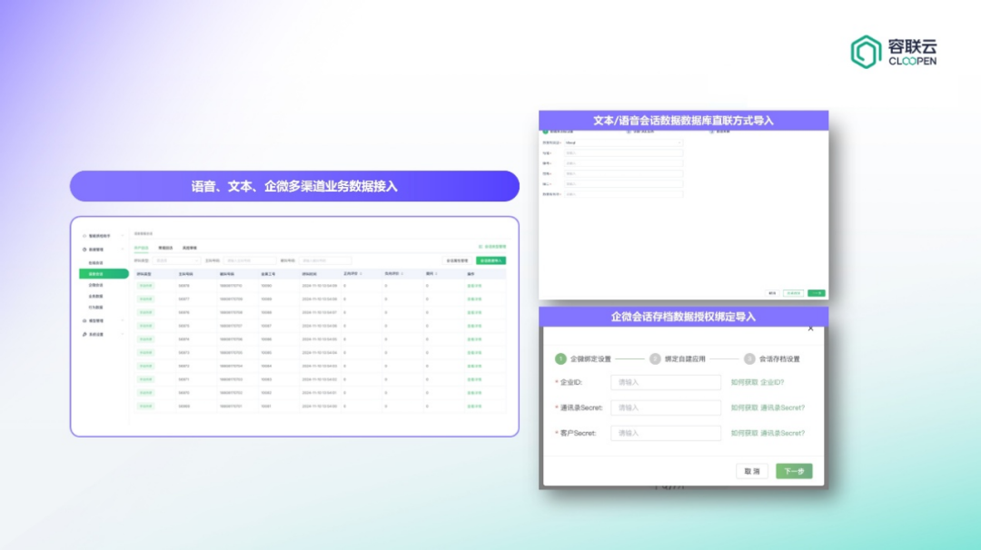Click the 企业ID input field
The image size is (981, 550).
point(665,382)
